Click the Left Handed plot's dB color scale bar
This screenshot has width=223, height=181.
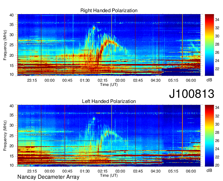[209, 136]
